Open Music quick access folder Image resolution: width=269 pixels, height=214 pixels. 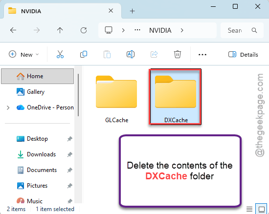29,201
